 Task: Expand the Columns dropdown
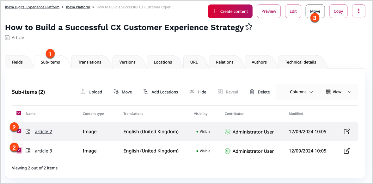click(301, 92)
